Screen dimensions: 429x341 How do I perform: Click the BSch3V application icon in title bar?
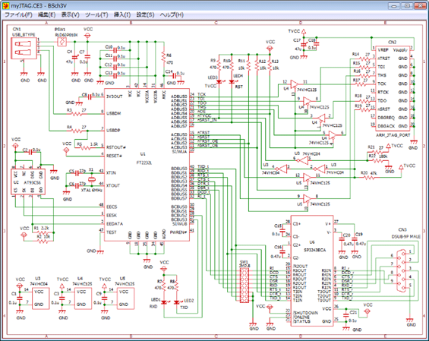pos(5,5)
